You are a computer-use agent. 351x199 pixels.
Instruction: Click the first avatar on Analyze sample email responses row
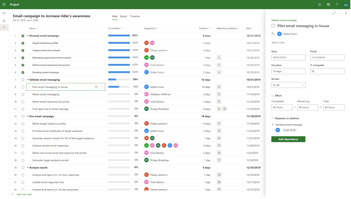pos(146,146)
